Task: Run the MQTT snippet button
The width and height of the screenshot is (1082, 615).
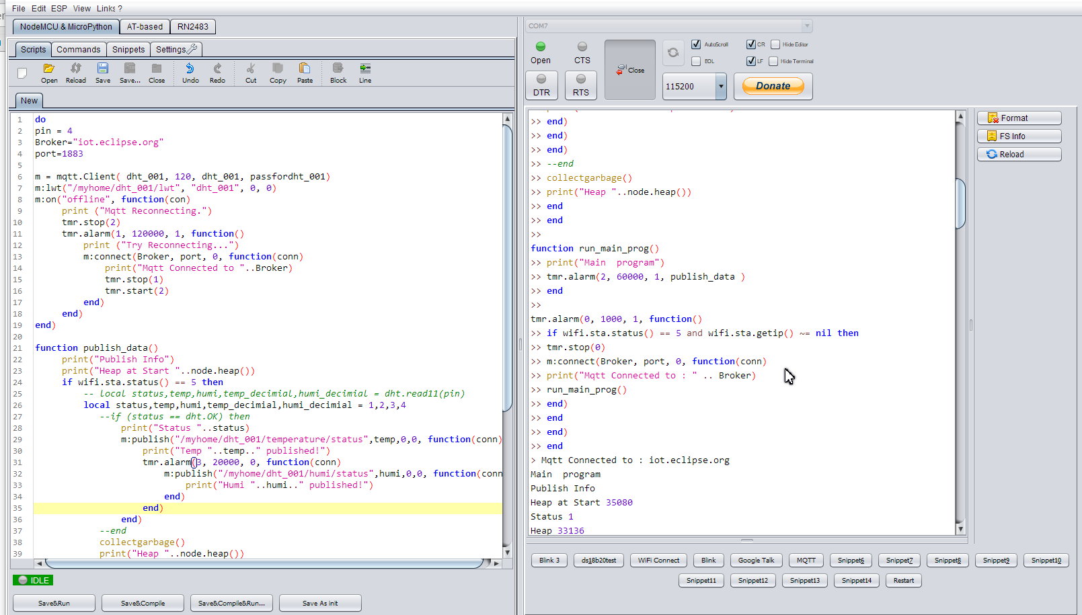Action: (x=806, y=560)
